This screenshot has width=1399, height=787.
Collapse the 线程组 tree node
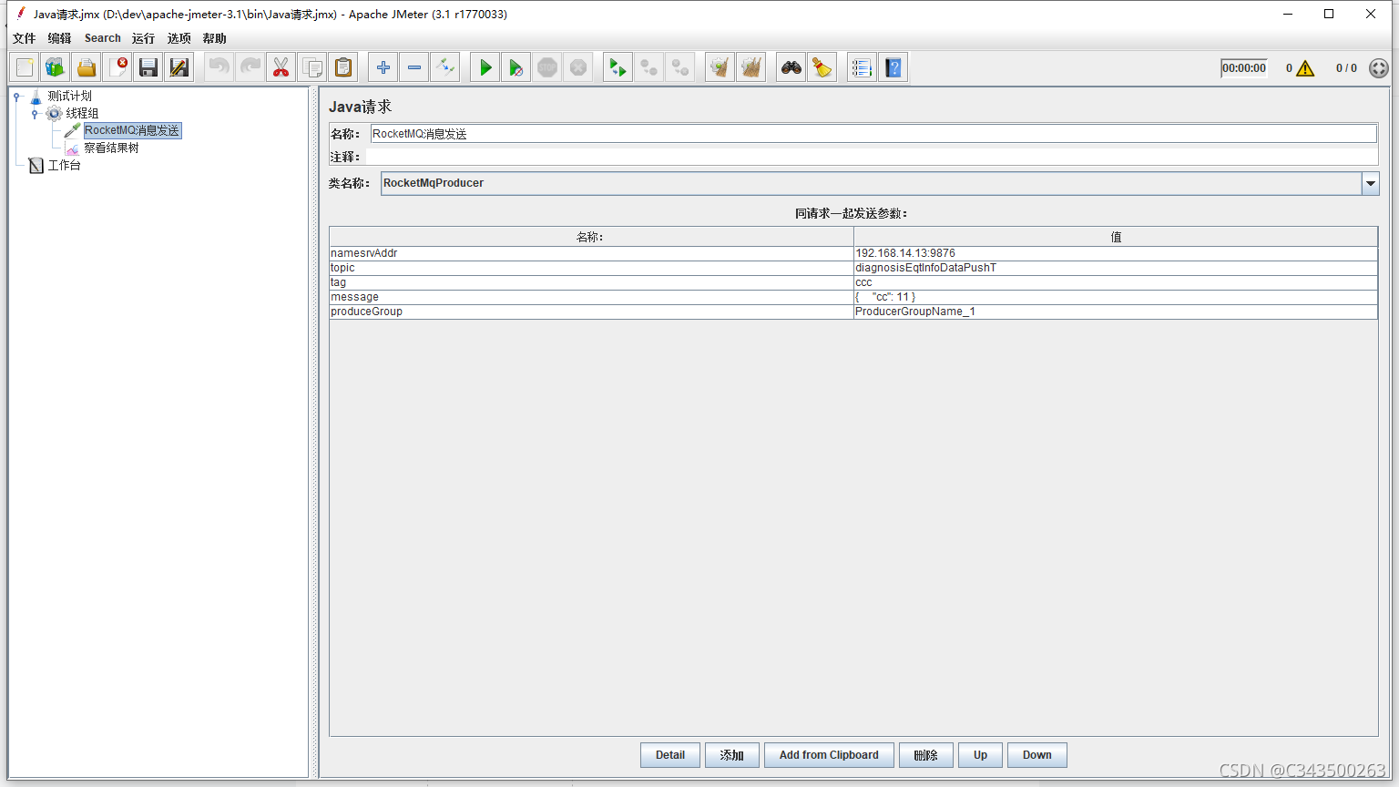[x=35, y=114]
